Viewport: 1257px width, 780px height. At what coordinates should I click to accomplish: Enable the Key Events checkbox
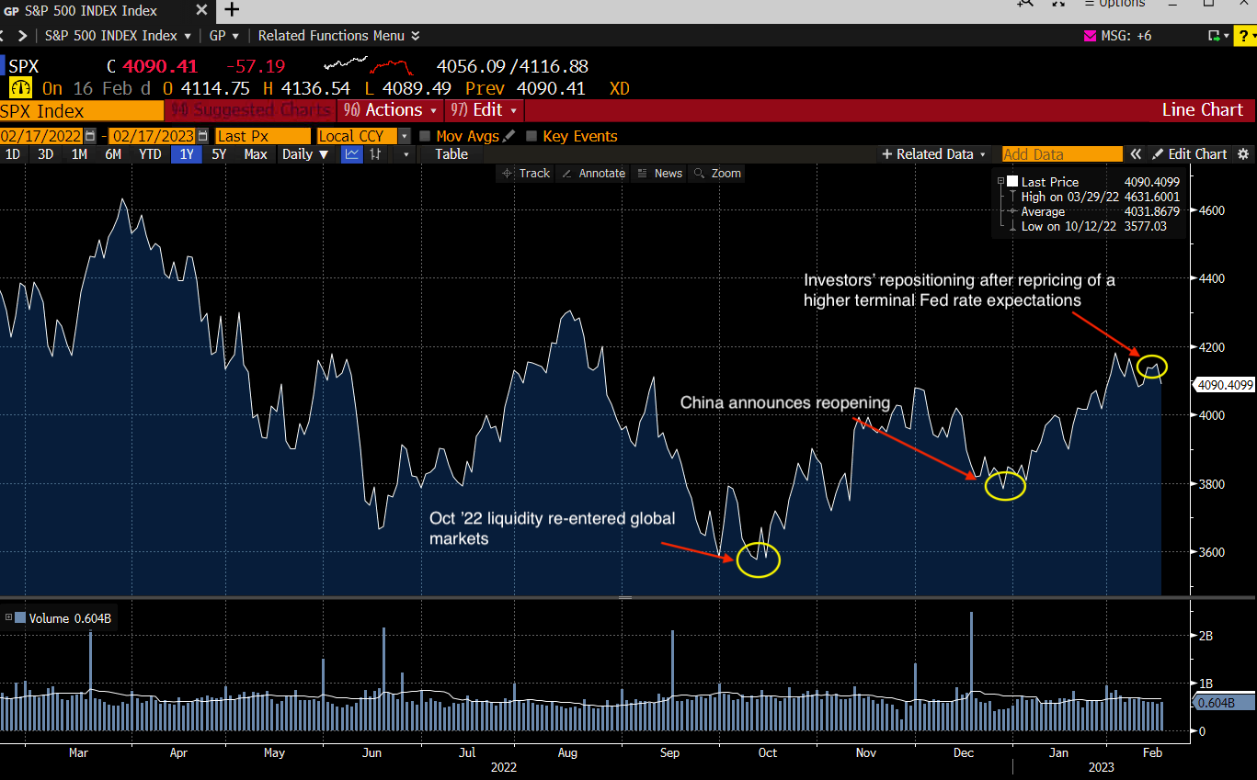point(531,135)
